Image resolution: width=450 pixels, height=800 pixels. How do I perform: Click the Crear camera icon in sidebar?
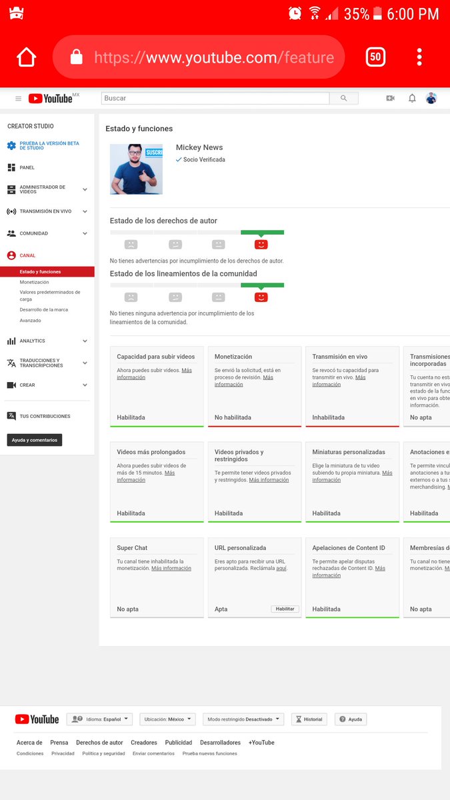11,385
